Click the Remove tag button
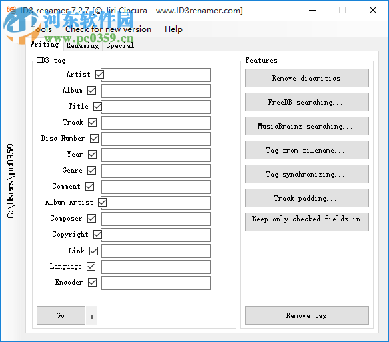This screenshot has width=389, height=342. pyautogui.click(x=307, y=315)
